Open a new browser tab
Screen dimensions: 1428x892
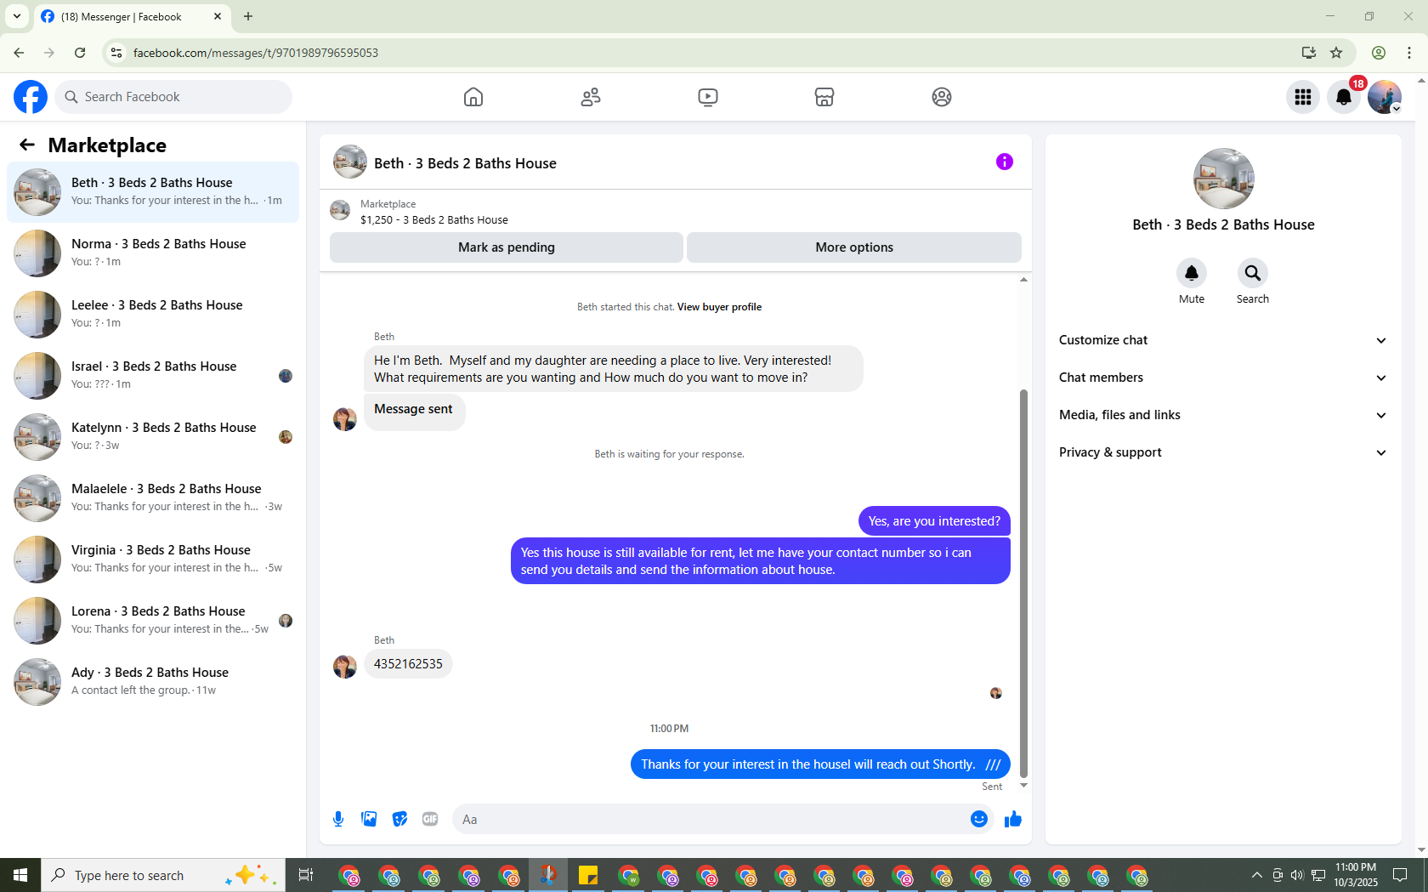coord(248,16)
